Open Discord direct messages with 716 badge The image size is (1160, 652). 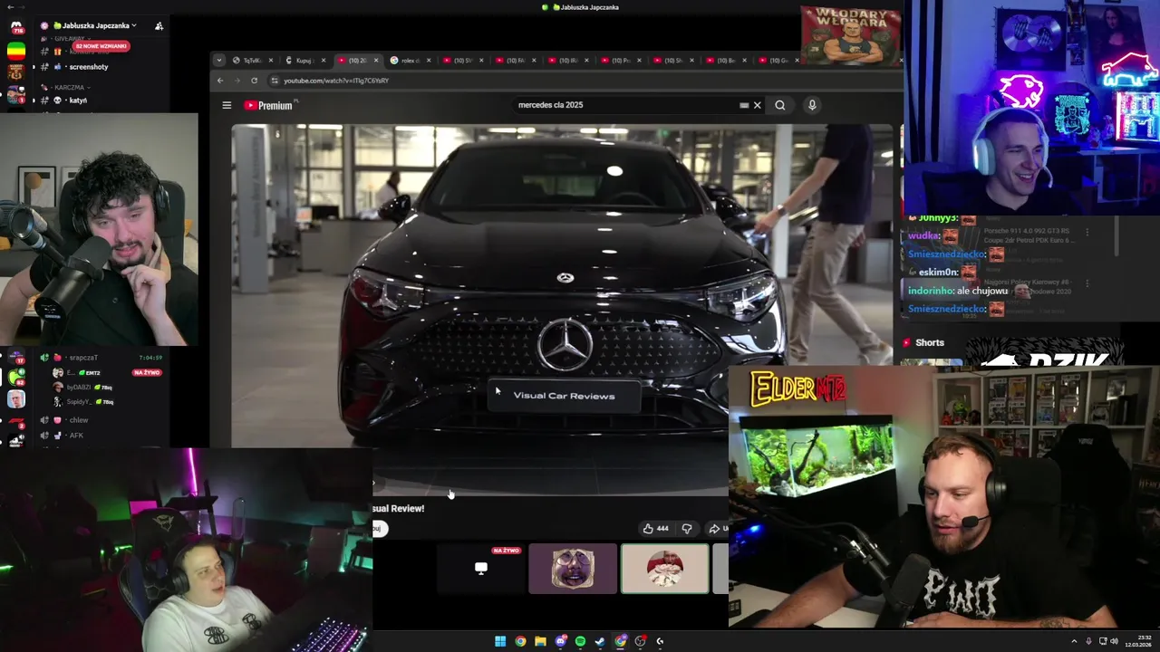click(16, 27)
